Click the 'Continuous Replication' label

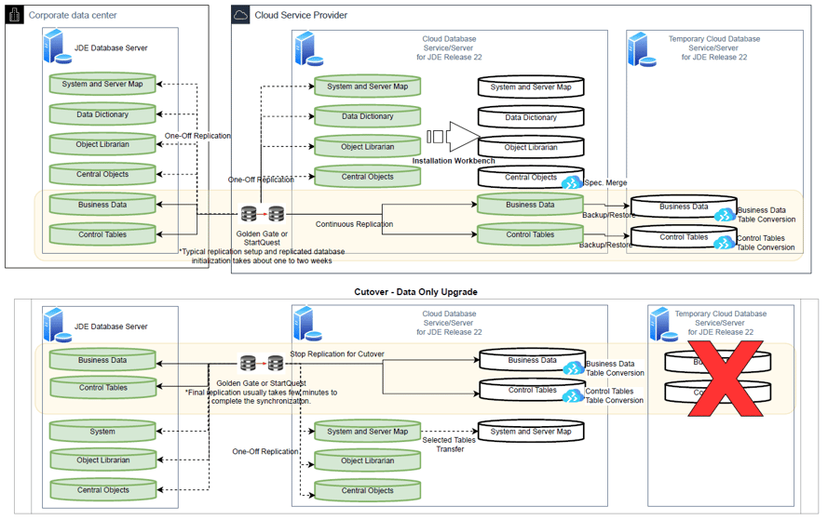point(354,224)
